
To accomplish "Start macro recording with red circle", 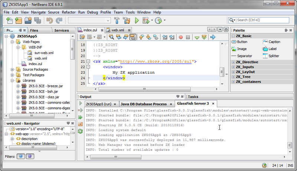I will tap(181, 37).
